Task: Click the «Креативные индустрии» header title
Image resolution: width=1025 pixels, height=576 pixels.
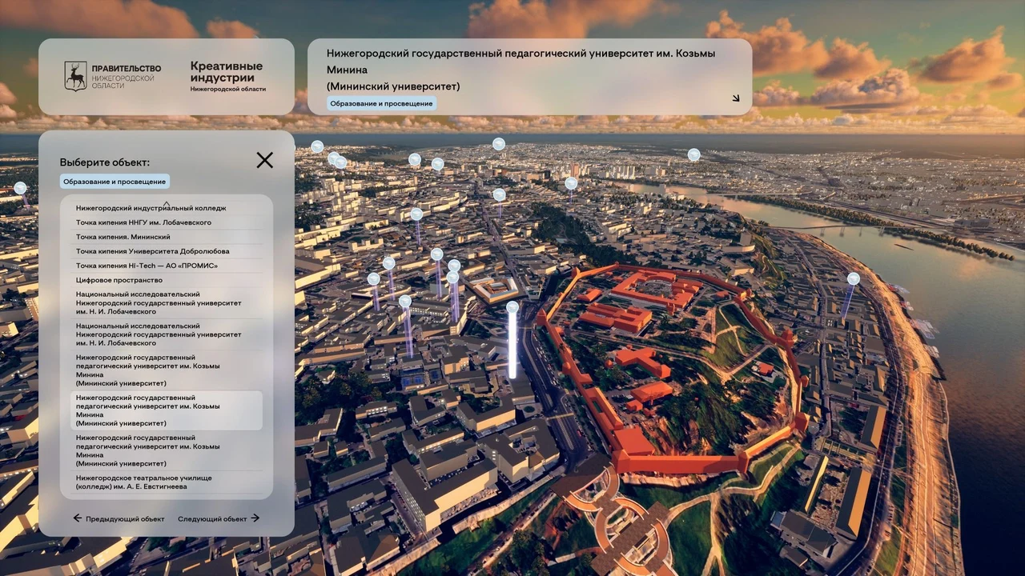Action: (227, 72)
